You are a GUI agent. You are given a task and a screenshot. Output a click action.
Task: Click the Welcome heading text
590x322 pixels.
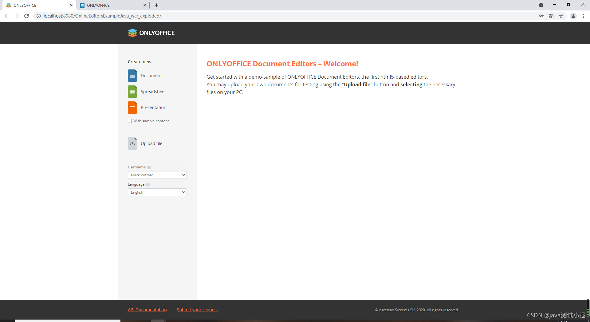click(x=282, y=64)
